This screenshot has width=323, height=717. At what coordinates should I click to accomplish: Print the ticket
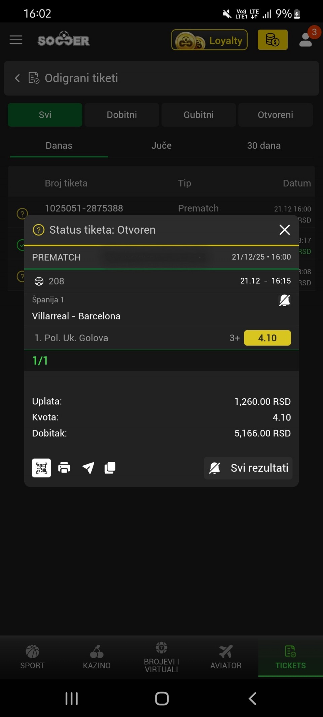click(64, 468)
